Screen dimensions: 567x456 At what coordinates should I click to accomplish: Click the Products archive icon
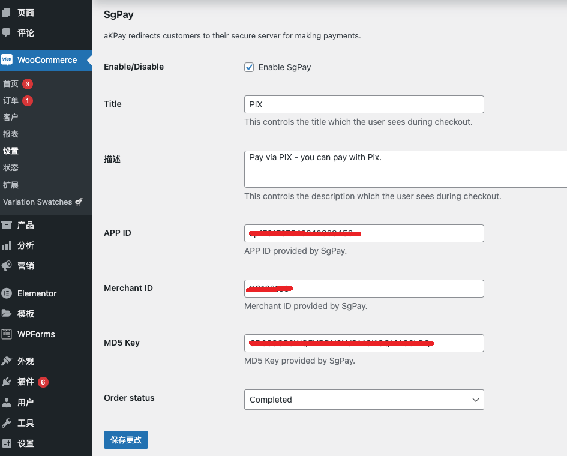(x=7, y=225)
